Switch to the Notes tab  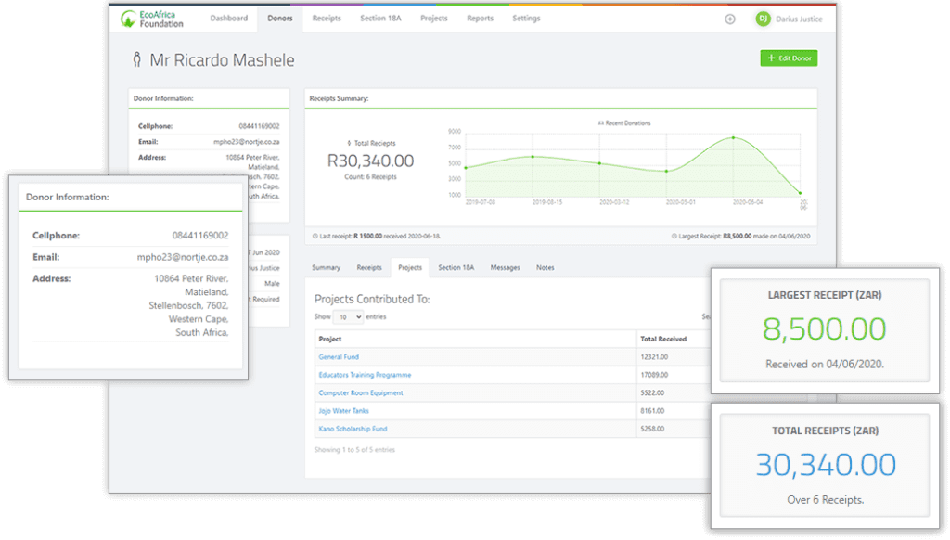pyautogui.click(x=545, y=267)
